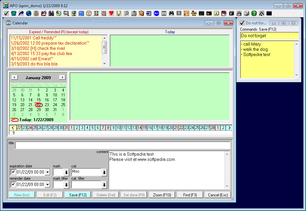The width and height of the screenshot is (306, 211).
Task: Click the Cancel (Esc) button
Action: click(x=218, y=195)
